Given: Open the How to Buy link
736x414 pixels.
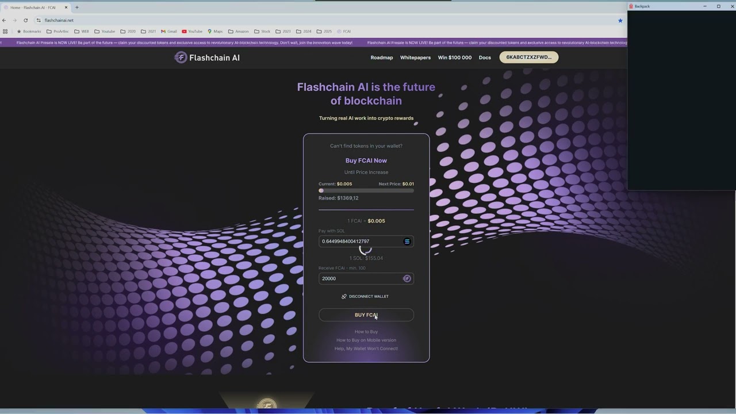Looking at the screenshot, I should click(x=366, y=332).
